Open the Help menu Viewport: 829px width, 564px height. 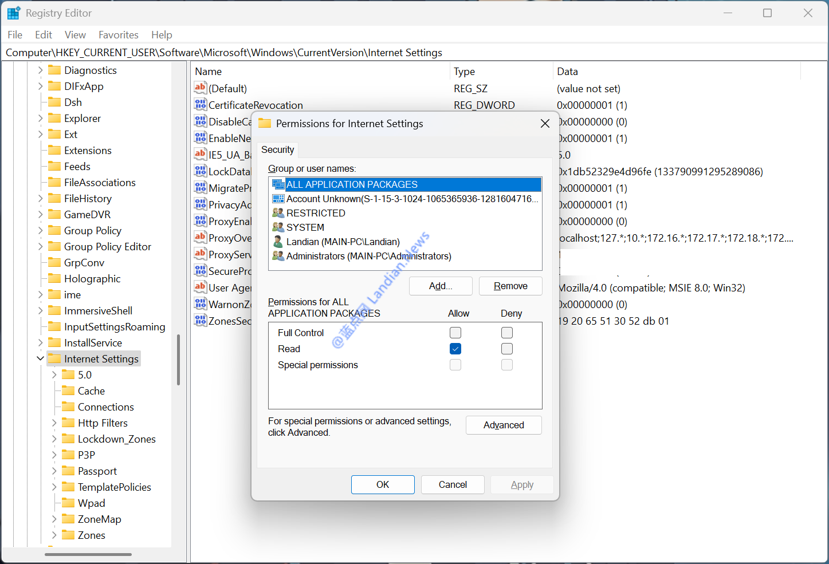(162, 35)
